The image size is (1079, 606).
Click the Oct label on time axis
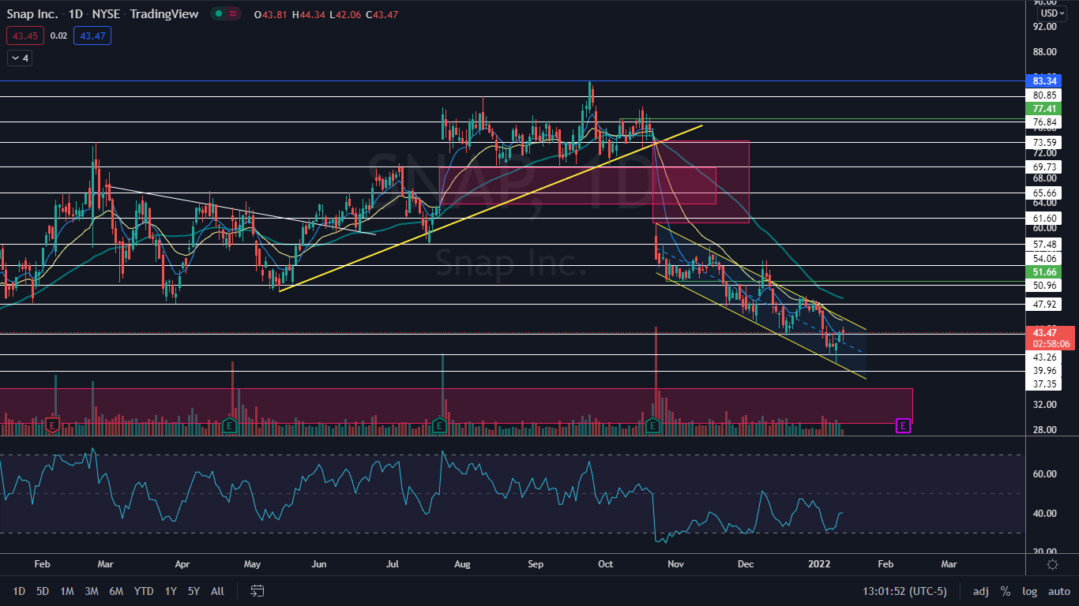pyautogui.click(x=605, y=564)
